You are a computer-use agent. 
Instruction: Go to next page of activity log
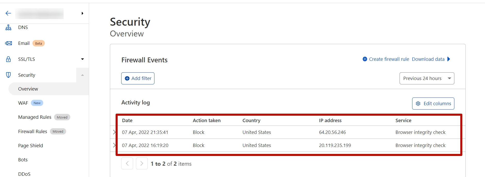click(x=142, y=163)
